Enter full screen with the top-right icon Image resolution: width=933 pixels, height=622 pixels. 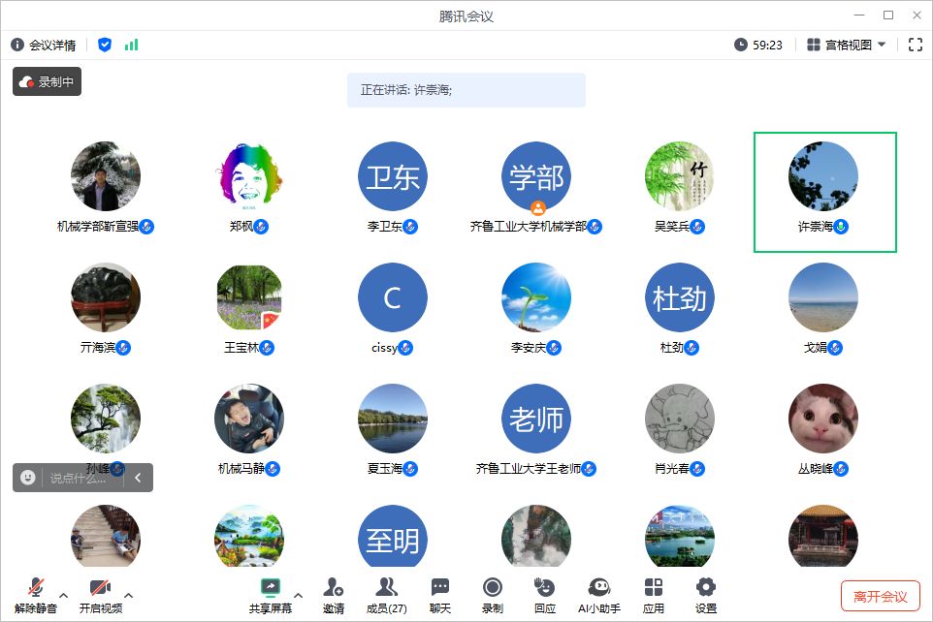[915, 45]
